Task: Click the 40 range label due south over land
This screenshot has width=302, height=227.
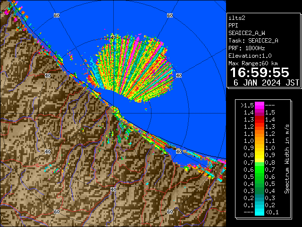Action: pyautogui.click(x=113, y=189)
